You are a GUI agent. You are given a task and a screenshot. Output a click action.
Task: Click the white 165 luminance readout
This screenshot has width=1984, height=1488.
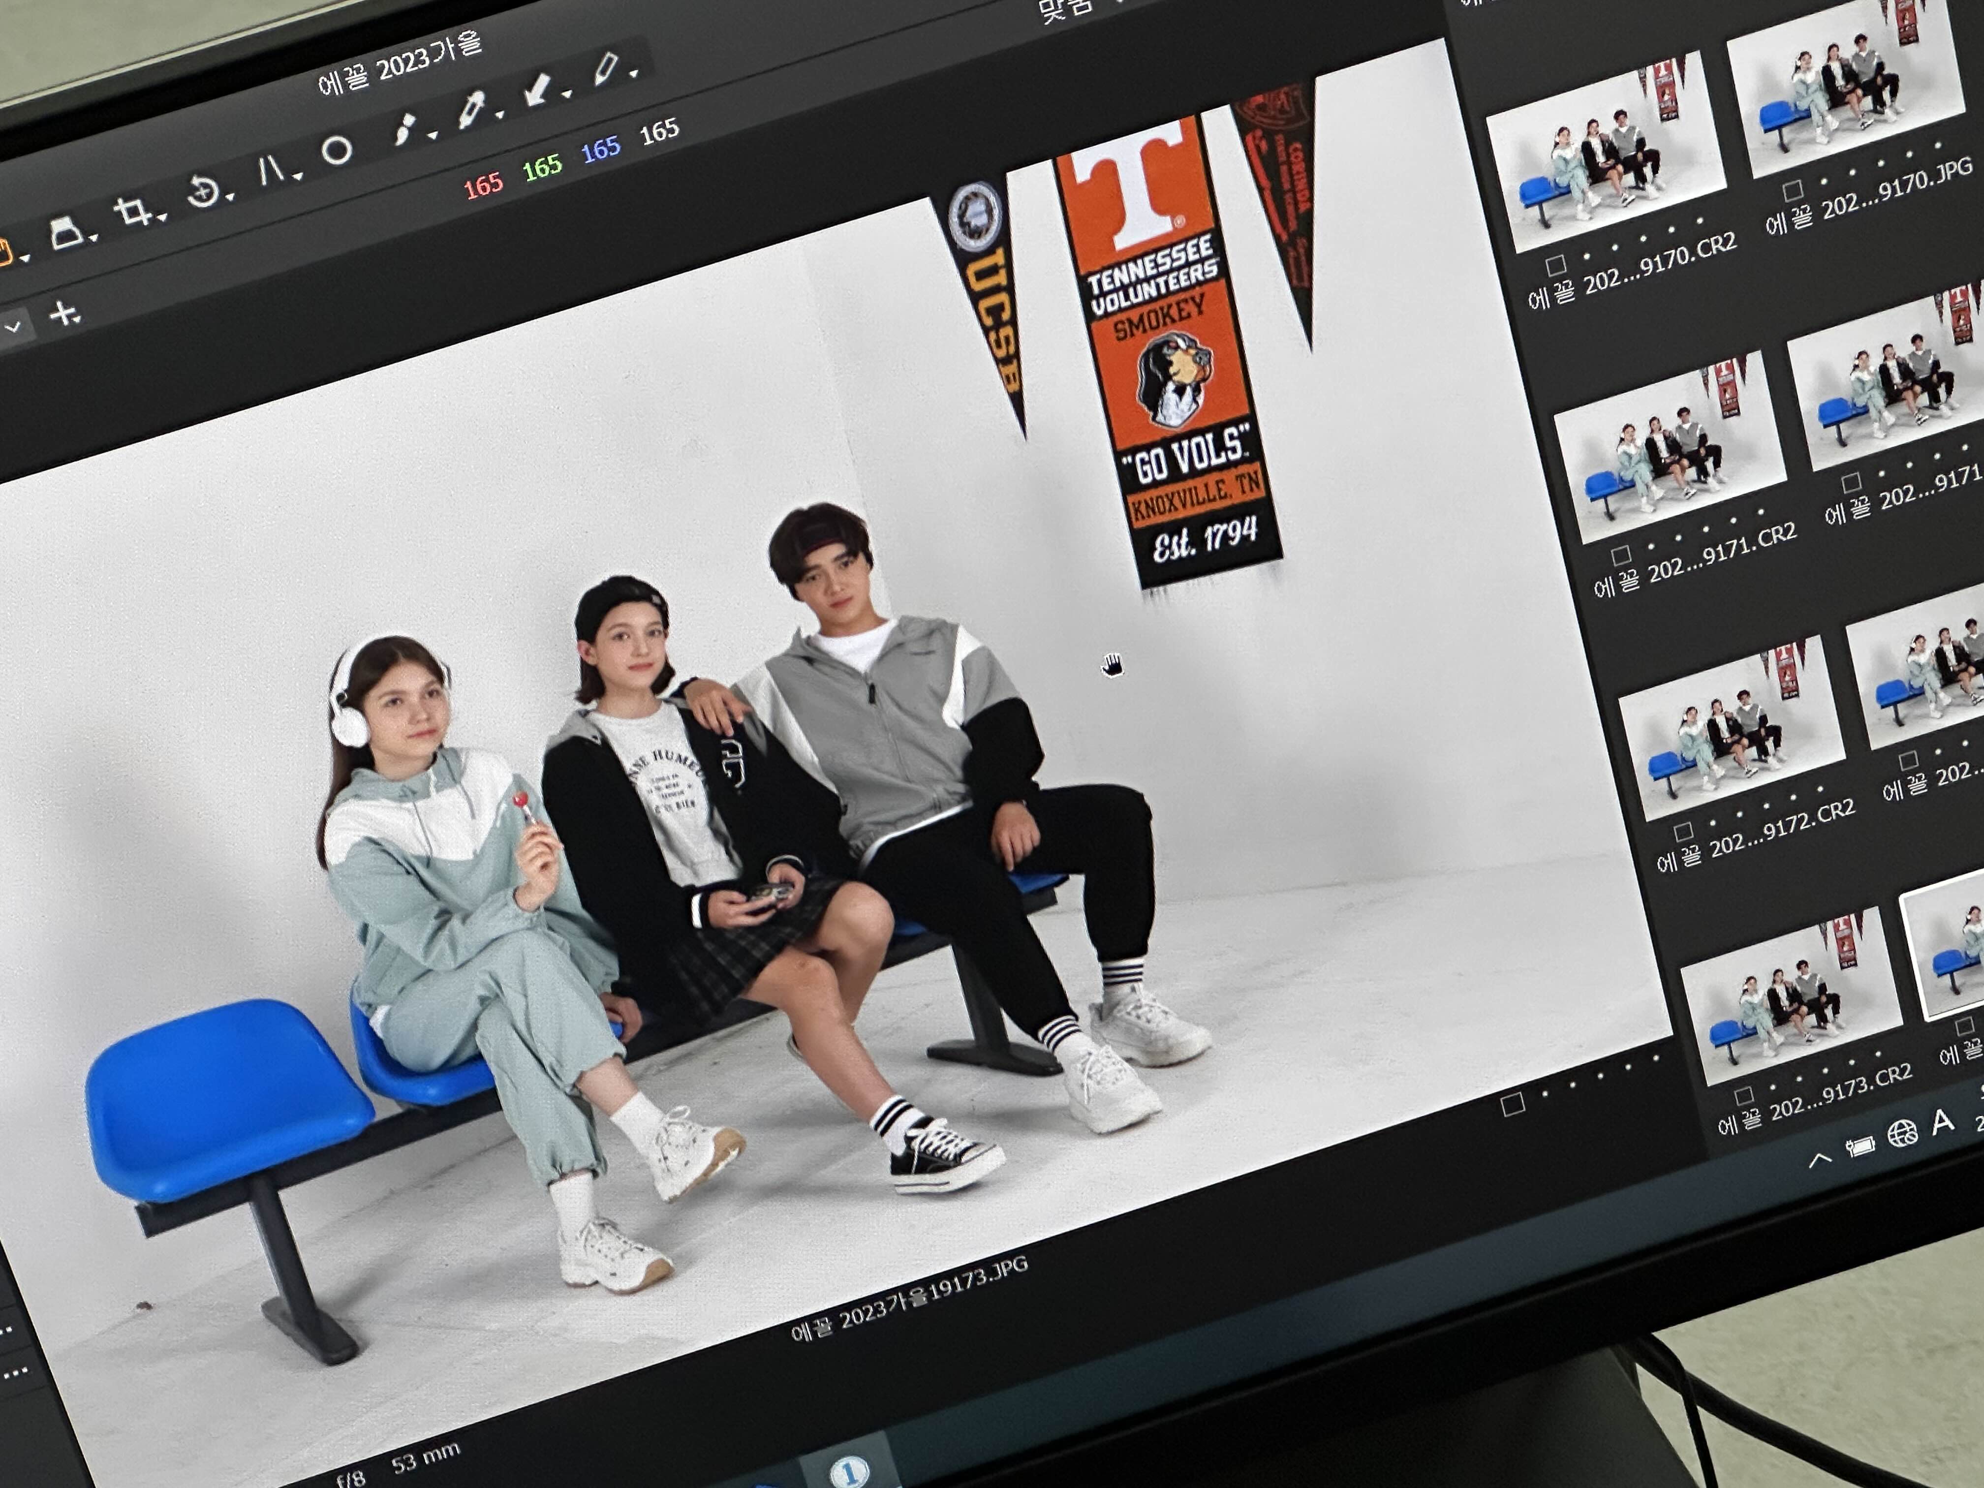coord(659,132)
